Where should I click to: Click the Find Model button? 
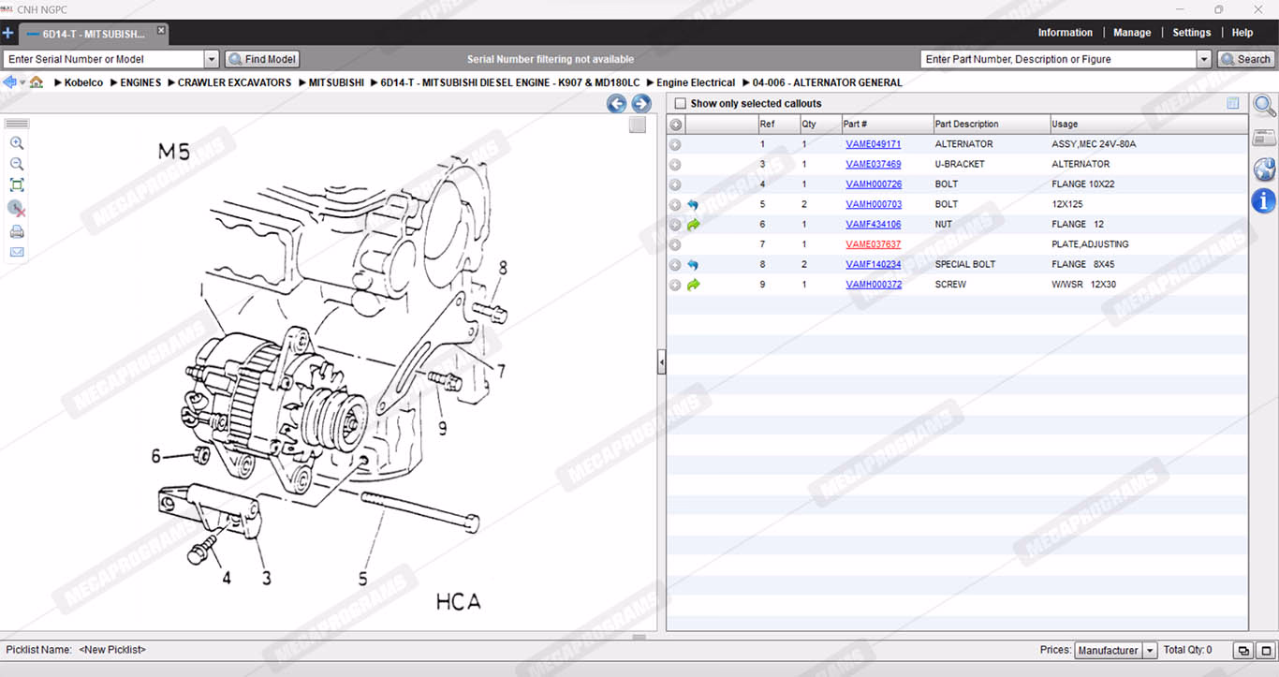coord(261,59)
